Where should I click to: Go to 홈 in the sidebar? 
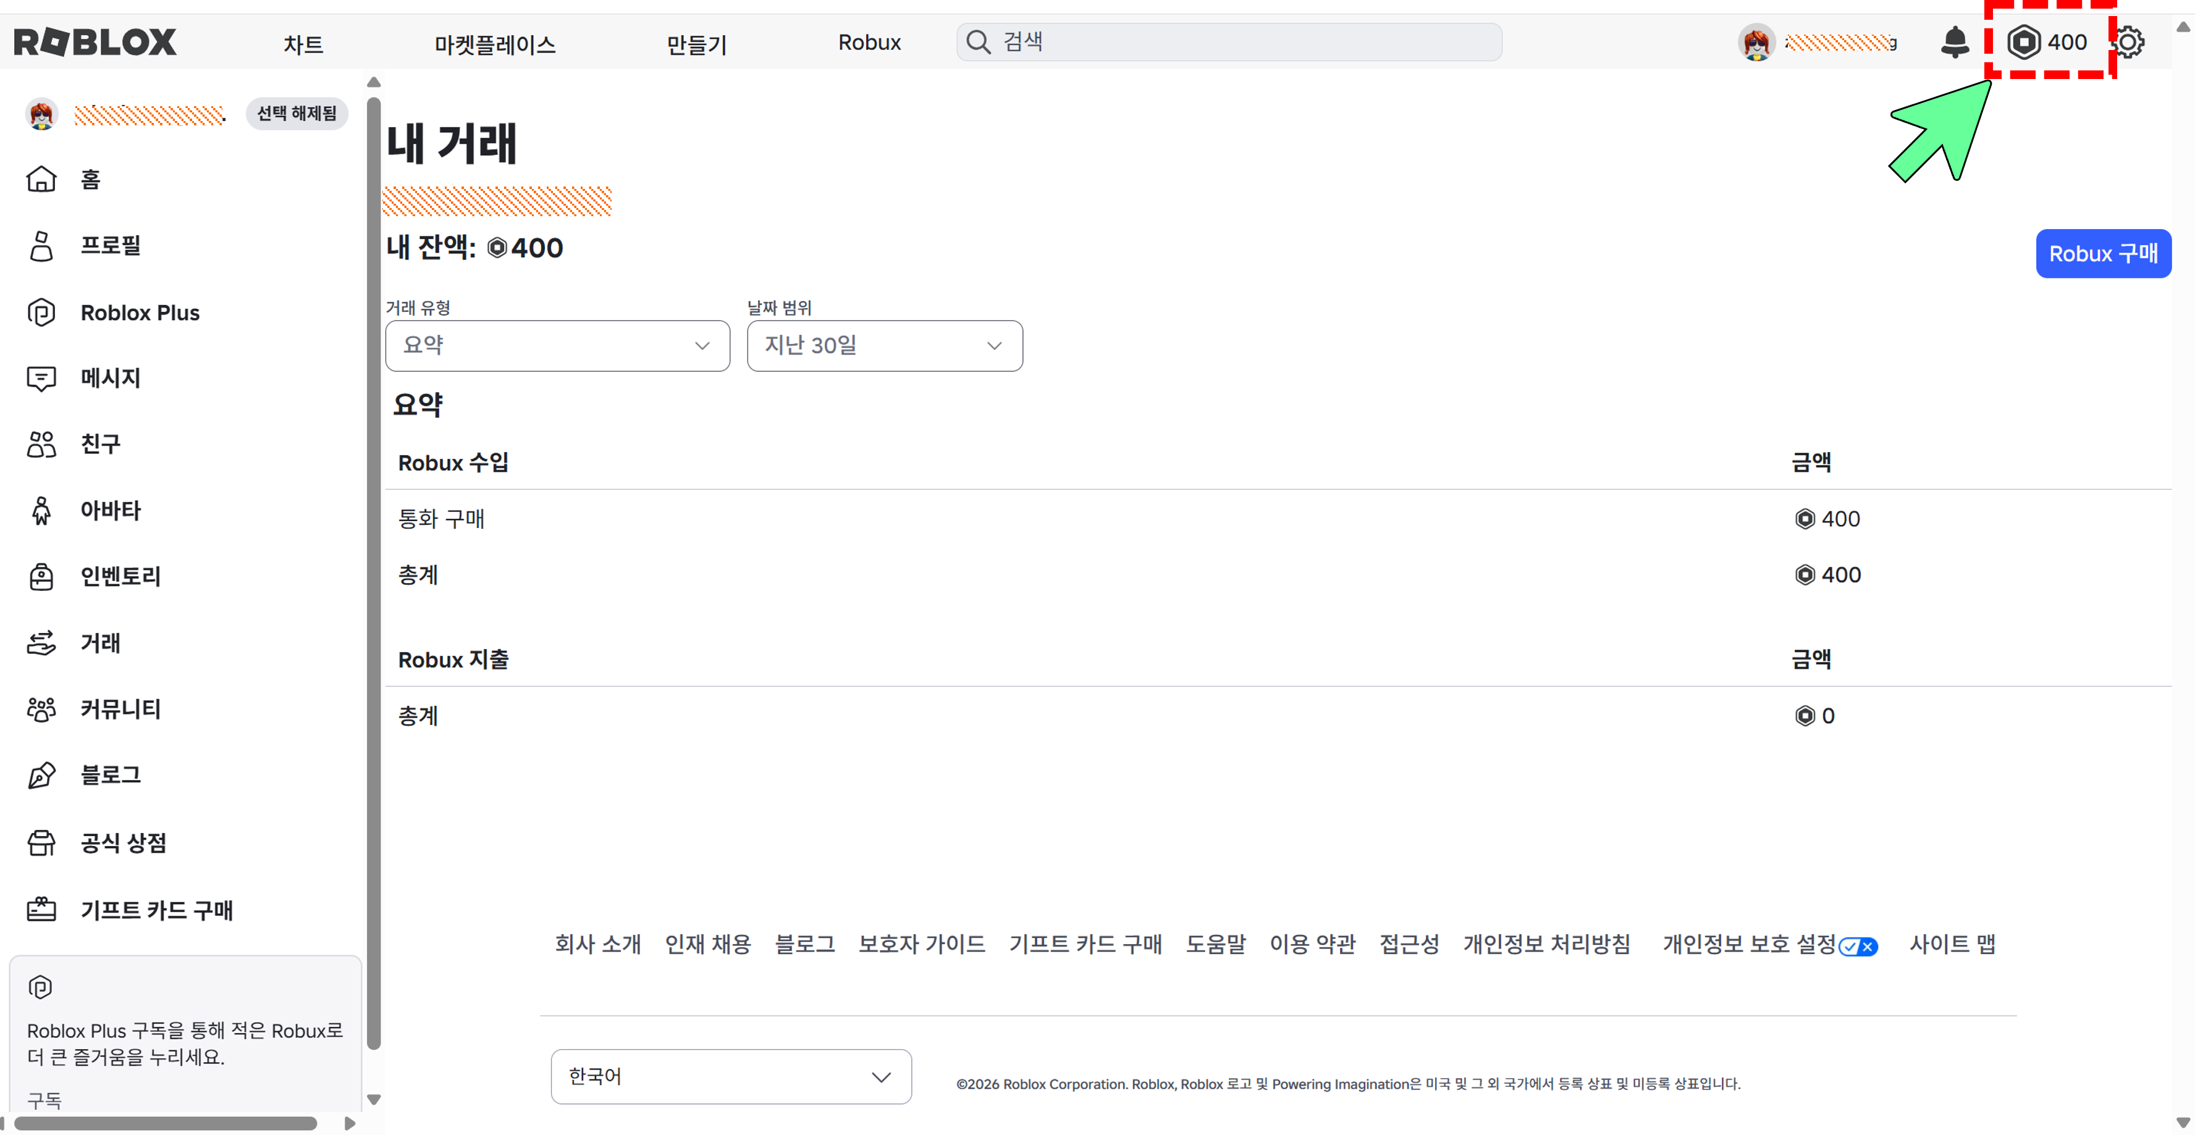click(90, 179)
